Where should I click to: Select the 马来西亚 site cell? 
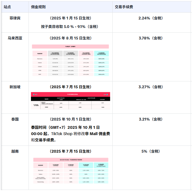coord(15,38)
